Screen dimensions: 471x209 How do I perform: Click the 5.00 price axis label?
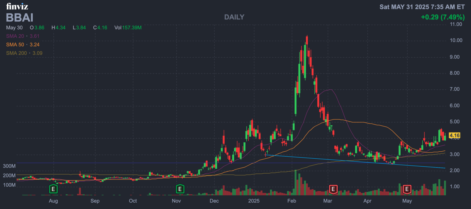455,122
